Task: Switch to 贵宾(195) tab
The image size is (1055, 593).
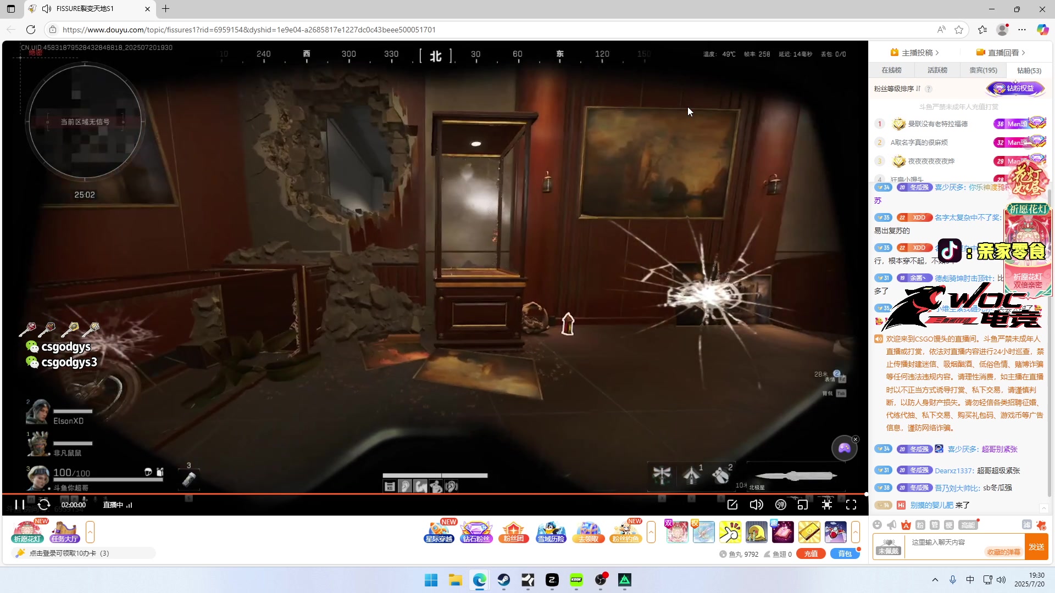Action: [x=983, y=70]
